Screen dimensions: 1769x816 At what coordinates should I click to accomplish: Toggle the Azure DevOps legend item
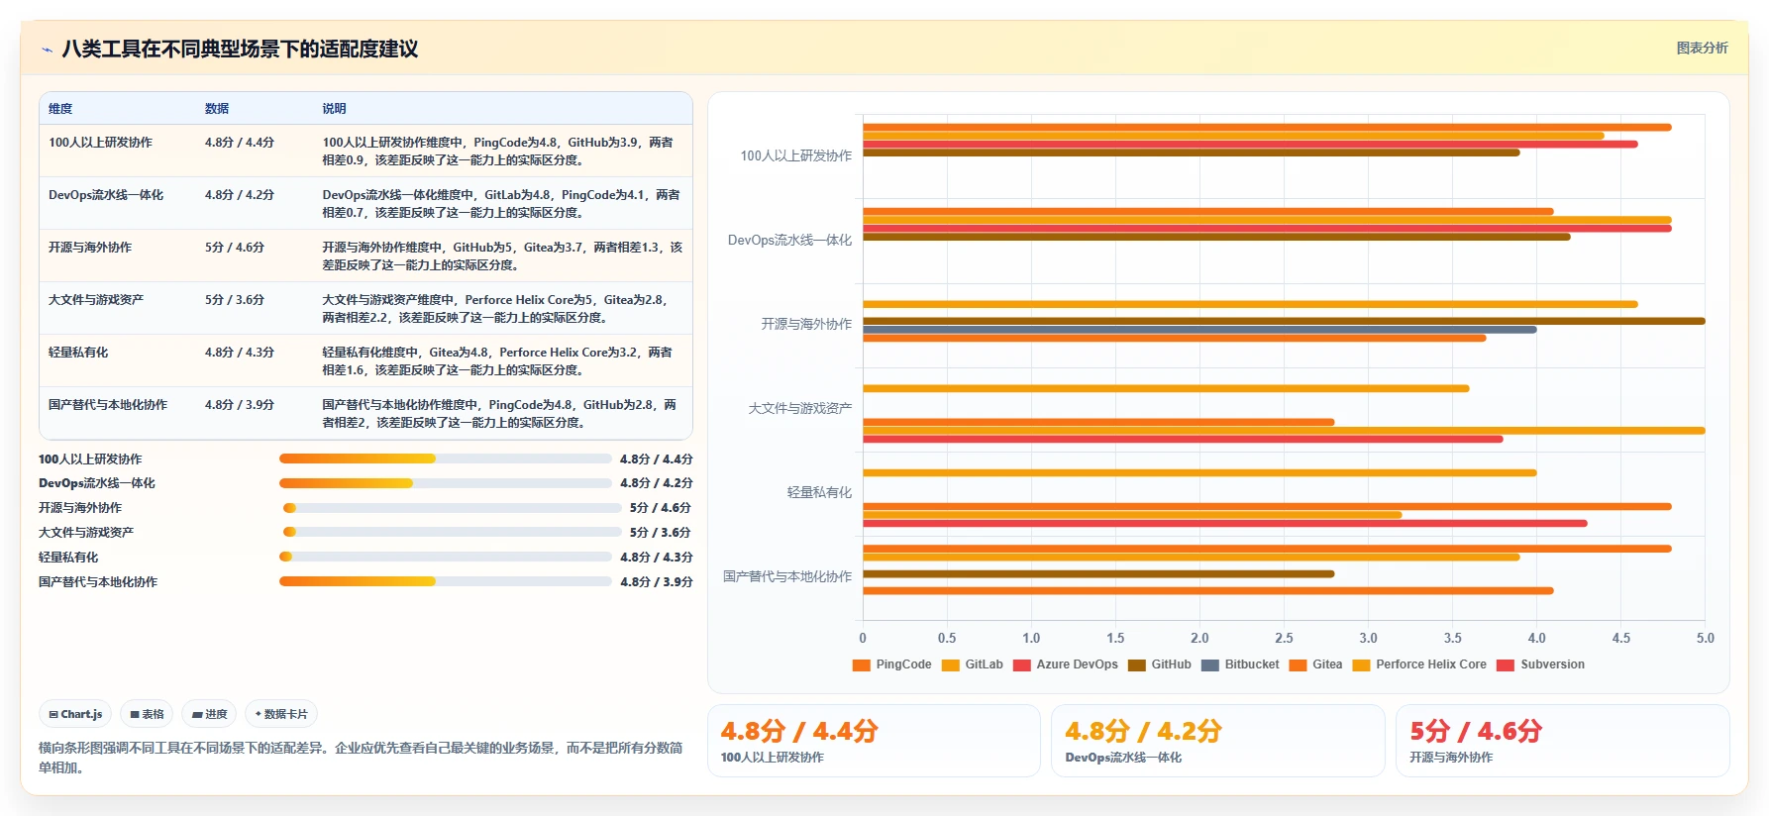1065,664
